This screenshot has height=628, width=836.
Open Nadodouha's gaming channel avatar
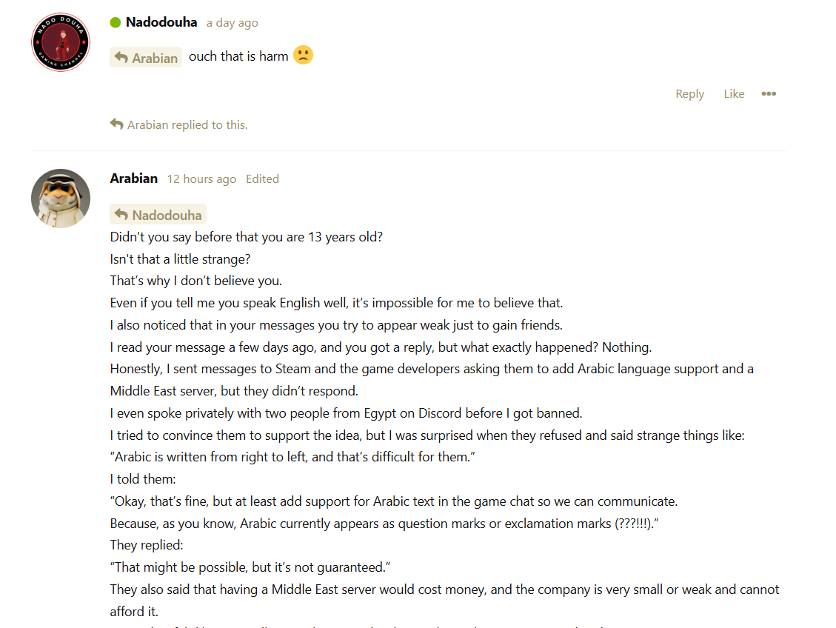pyautogui.click(x=61, y=43)
